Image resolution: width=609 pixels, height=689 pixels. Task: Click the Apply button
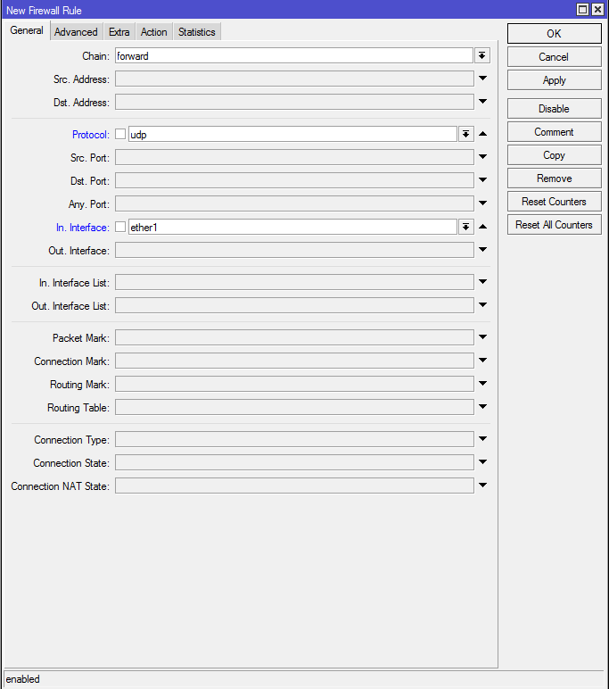554,80
